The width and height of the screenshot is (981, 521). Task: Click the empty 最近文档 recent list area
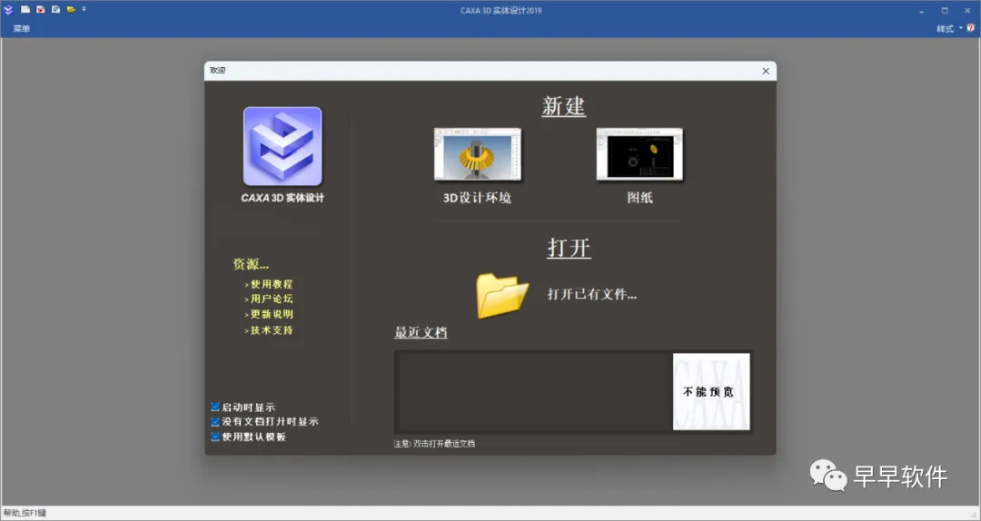click(533, 391)
